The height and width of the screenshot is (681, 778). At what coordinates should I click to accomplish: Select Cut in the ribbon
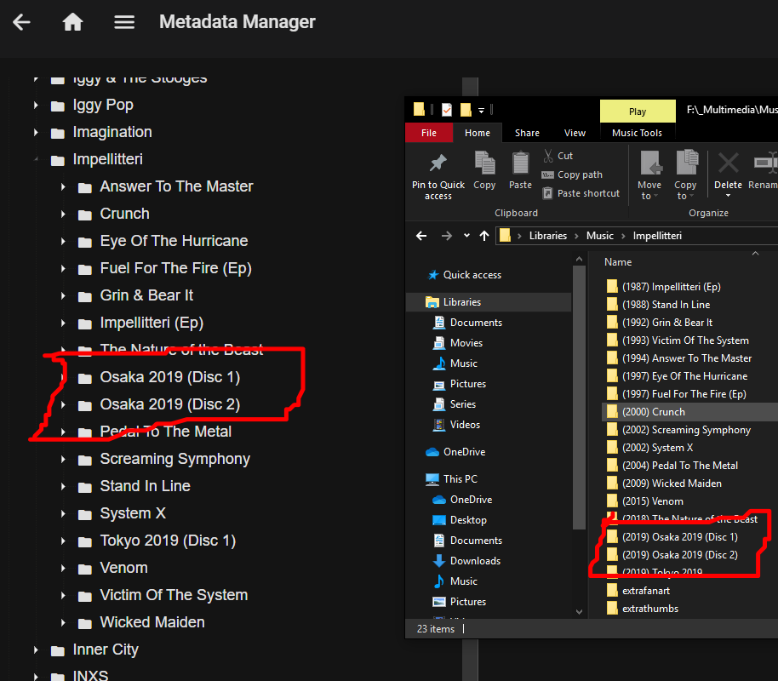tap(558, 156)
